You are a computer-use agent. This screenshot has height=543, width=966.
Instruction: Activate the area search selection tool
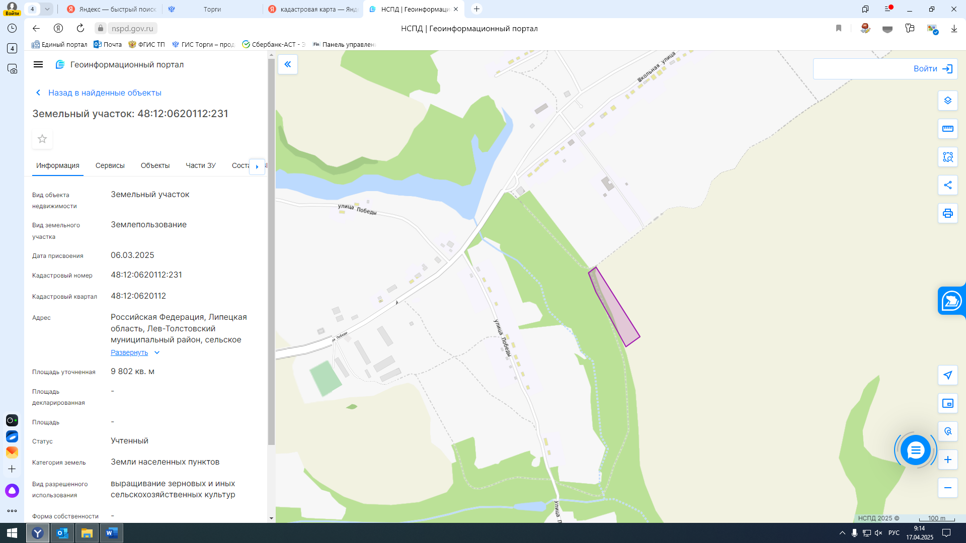click(x=948, y=157)
